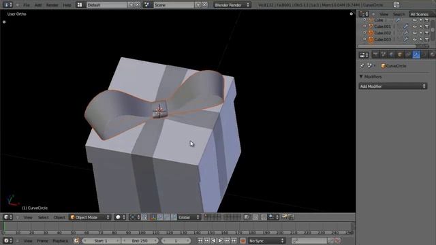
Task: Toggle selectability of Cube.001
Action: tap(421, 27)
